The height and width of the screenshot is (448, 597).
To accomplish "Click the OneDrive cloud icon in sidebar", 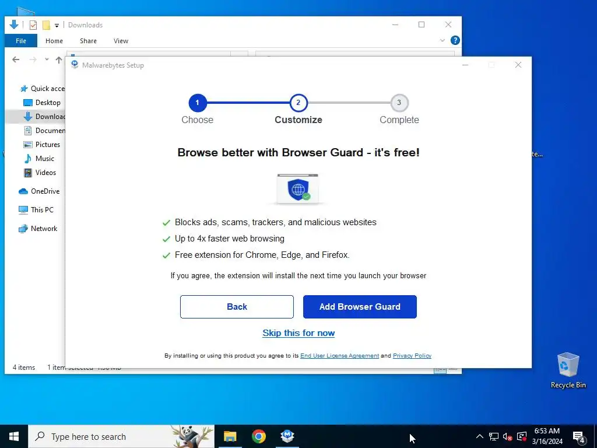I will [x=23, y=191].
